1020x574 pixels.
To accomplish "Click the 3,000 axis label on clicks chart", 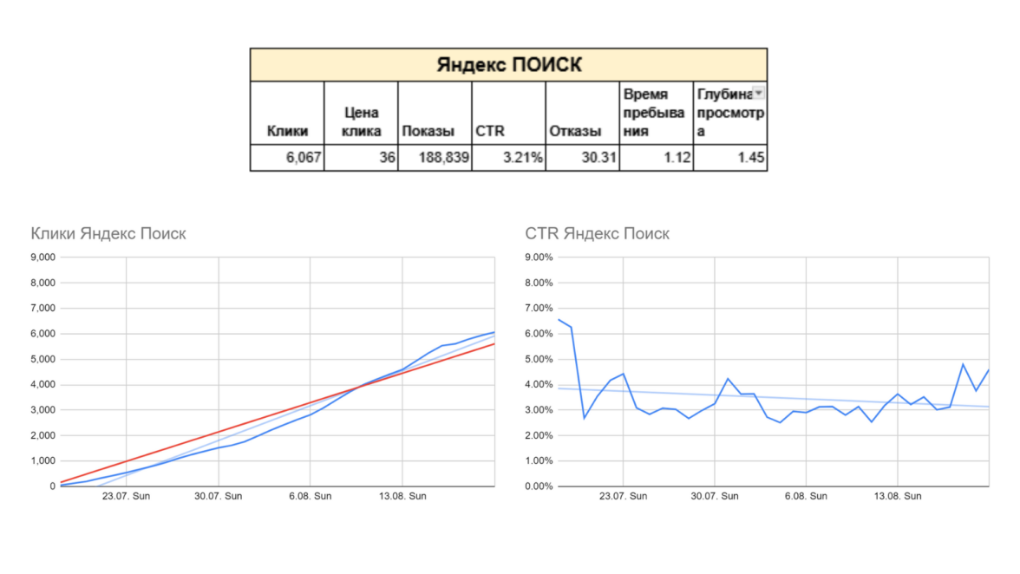I will 43,410.
